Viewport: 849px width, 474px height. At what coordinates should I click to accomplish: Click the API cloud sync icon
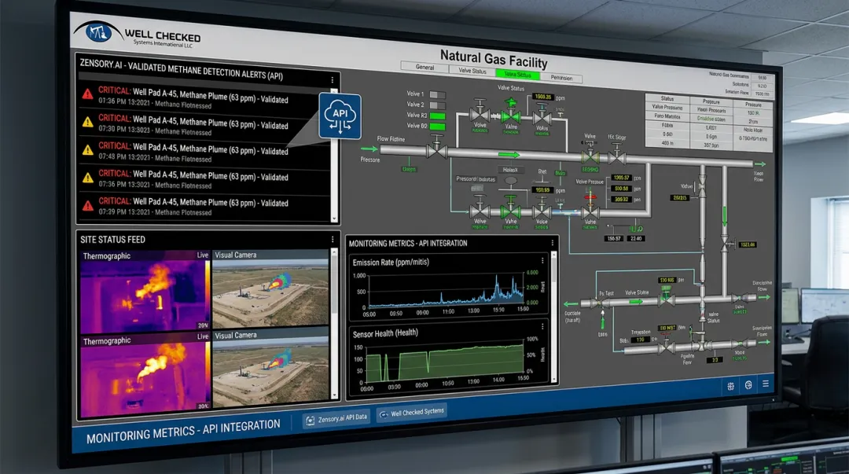(x=340, y=116)
